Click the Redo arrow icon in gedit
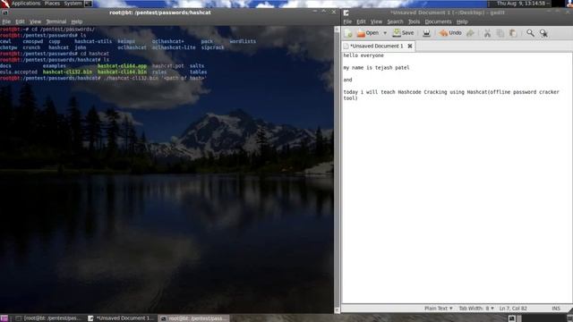 click(x=470, y=33)
